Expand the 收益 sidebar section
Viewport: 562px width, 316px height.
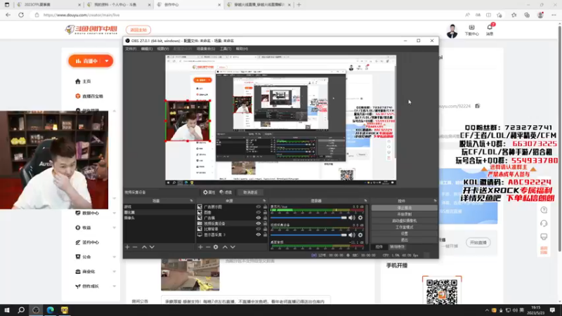click(x=115, y=228)
